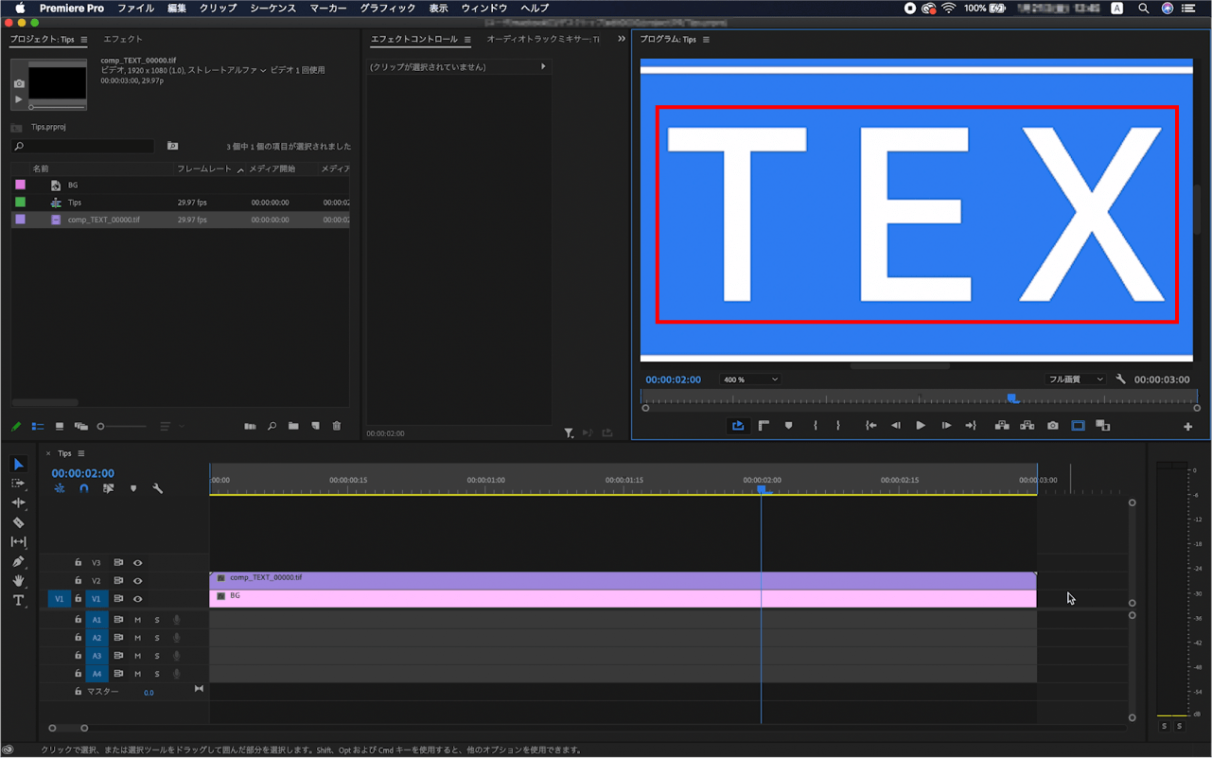Image resolution: width=1212 pixels, height=758 pixels.
Task: Select the Ripple Edit tool
Action: [x=18, y=502]
